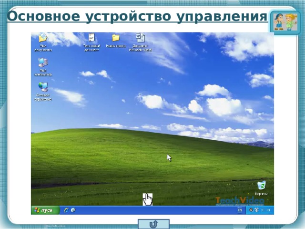Click the taskbar clock
Screen dimensions: 305x229
coord(265,210)
